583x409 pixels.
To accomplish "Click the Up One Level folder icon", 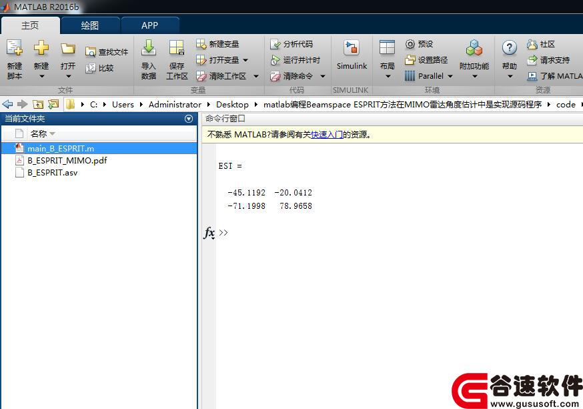I will click(38, 105).
